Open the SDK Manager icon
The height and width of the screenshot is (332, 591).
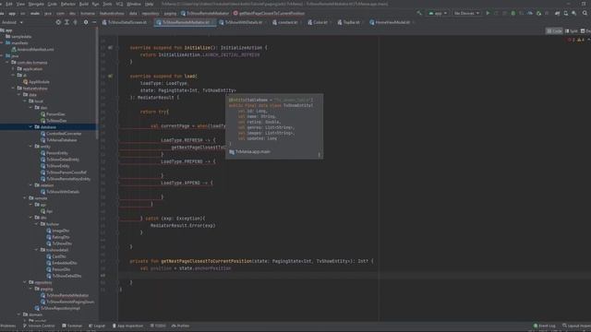[x=574, y=13]
